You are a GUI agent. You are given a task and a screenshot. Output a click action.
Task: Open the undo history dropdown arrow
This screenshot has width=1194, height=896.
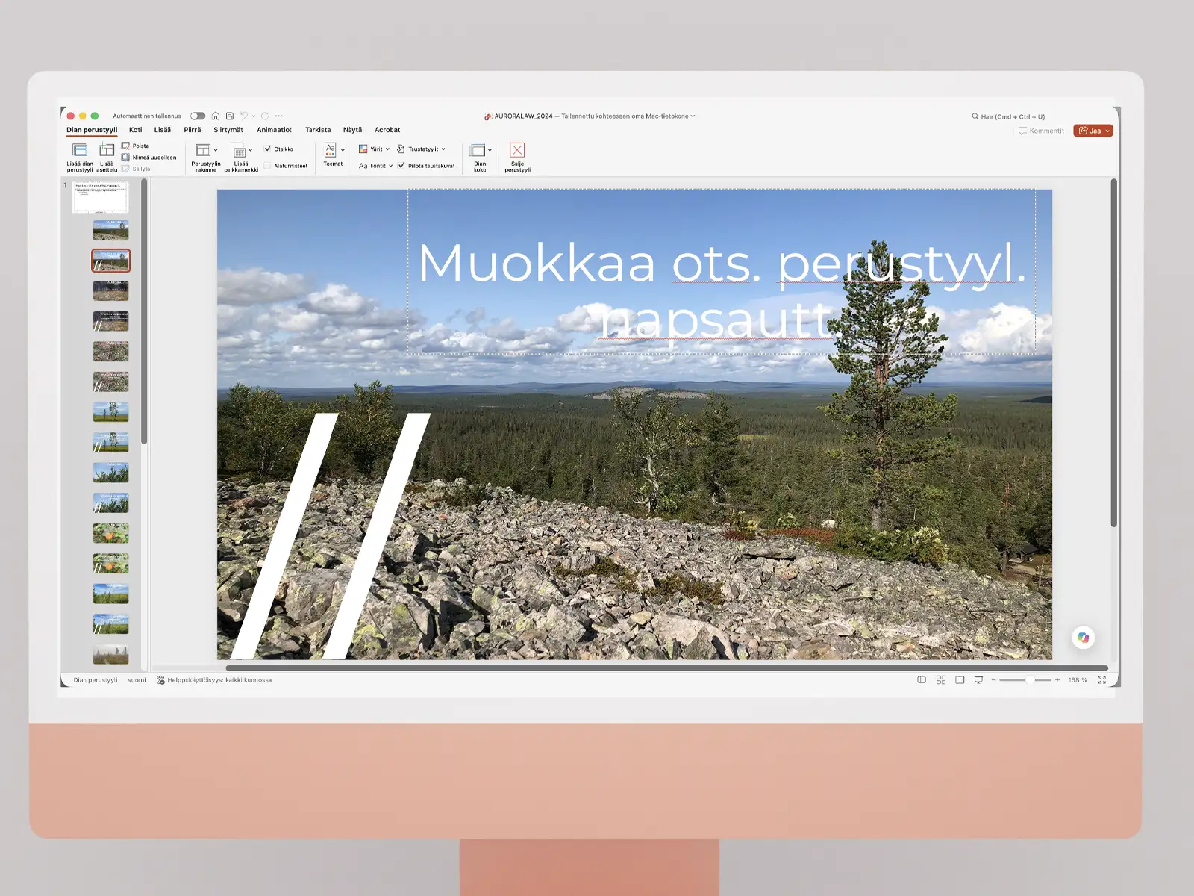tap(254, 116)
